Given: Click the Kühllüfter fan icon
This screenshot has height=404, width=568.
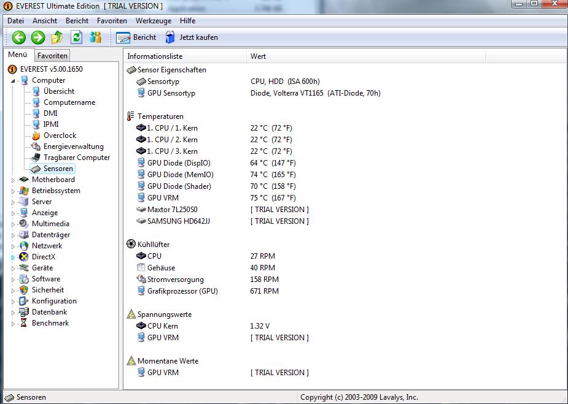Looking at the screenshot, I should tap(131, 244).
